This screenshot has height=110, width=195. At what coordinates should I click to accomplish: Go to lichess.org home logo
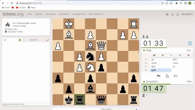point(13,14)
